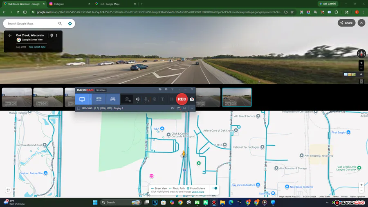Select Bandicam HDMI device recording mode
The width and height of the screenshot is (368, 207).
tap(99, 99)
